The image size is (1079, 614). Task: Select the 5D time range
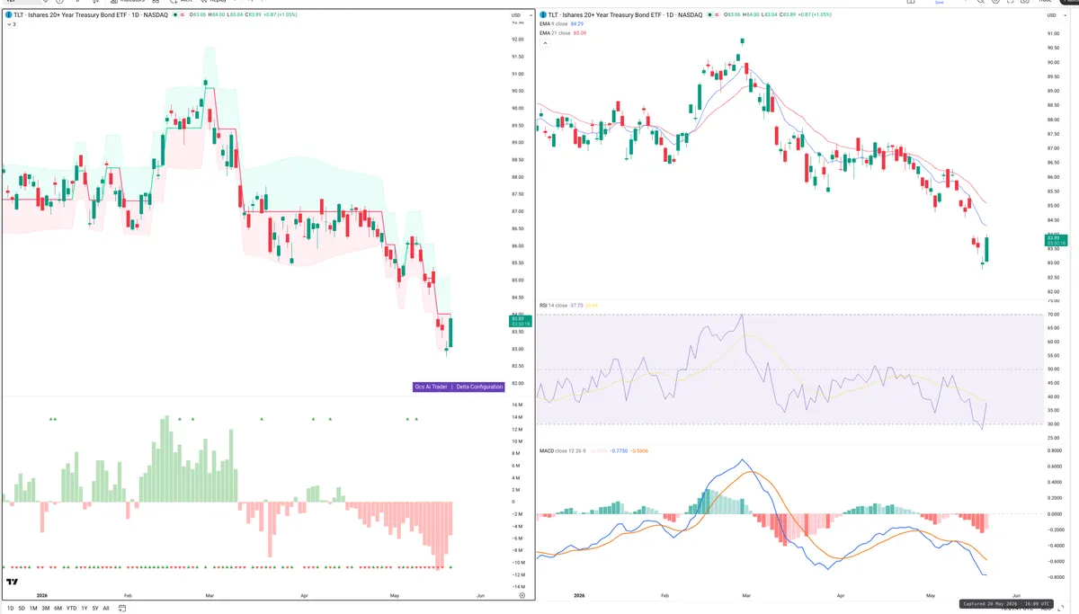pyautogui.click(x=22, y=609)
